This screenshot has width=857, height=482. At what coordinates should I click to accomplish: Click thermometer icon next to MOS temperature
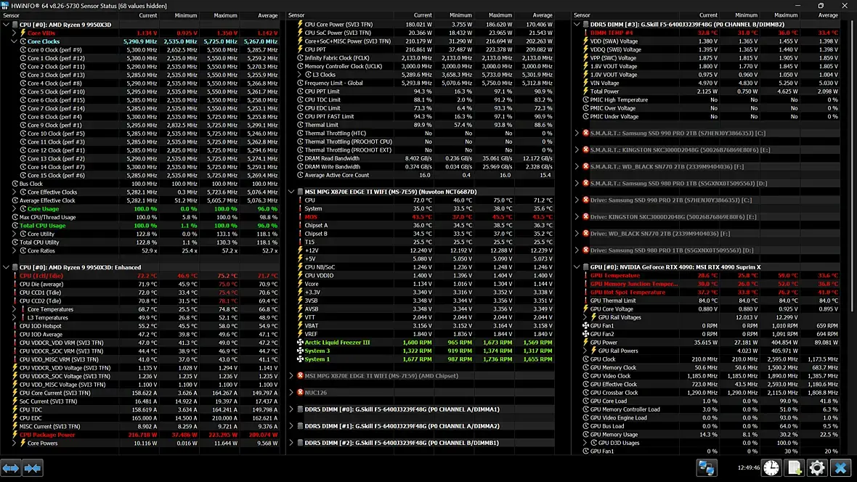click(x=300, y=217)
